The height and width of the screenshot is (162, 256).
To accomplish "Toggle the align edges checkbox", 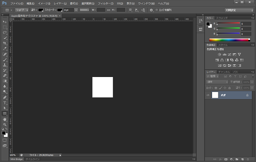I will pos(157,10).
